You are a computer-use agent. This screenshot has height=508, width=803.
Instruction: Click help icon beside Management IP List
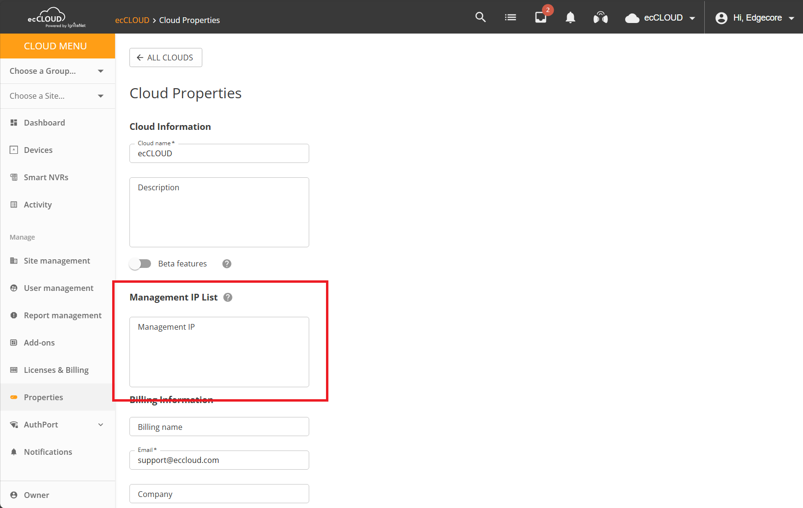[x=228, y=297]
